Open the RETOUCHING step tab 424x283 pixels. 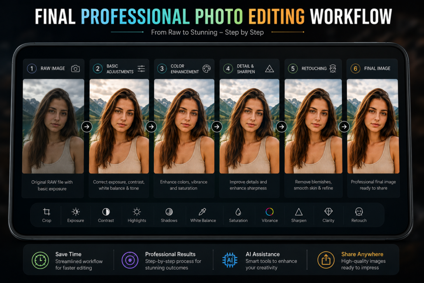pos(313,68)
